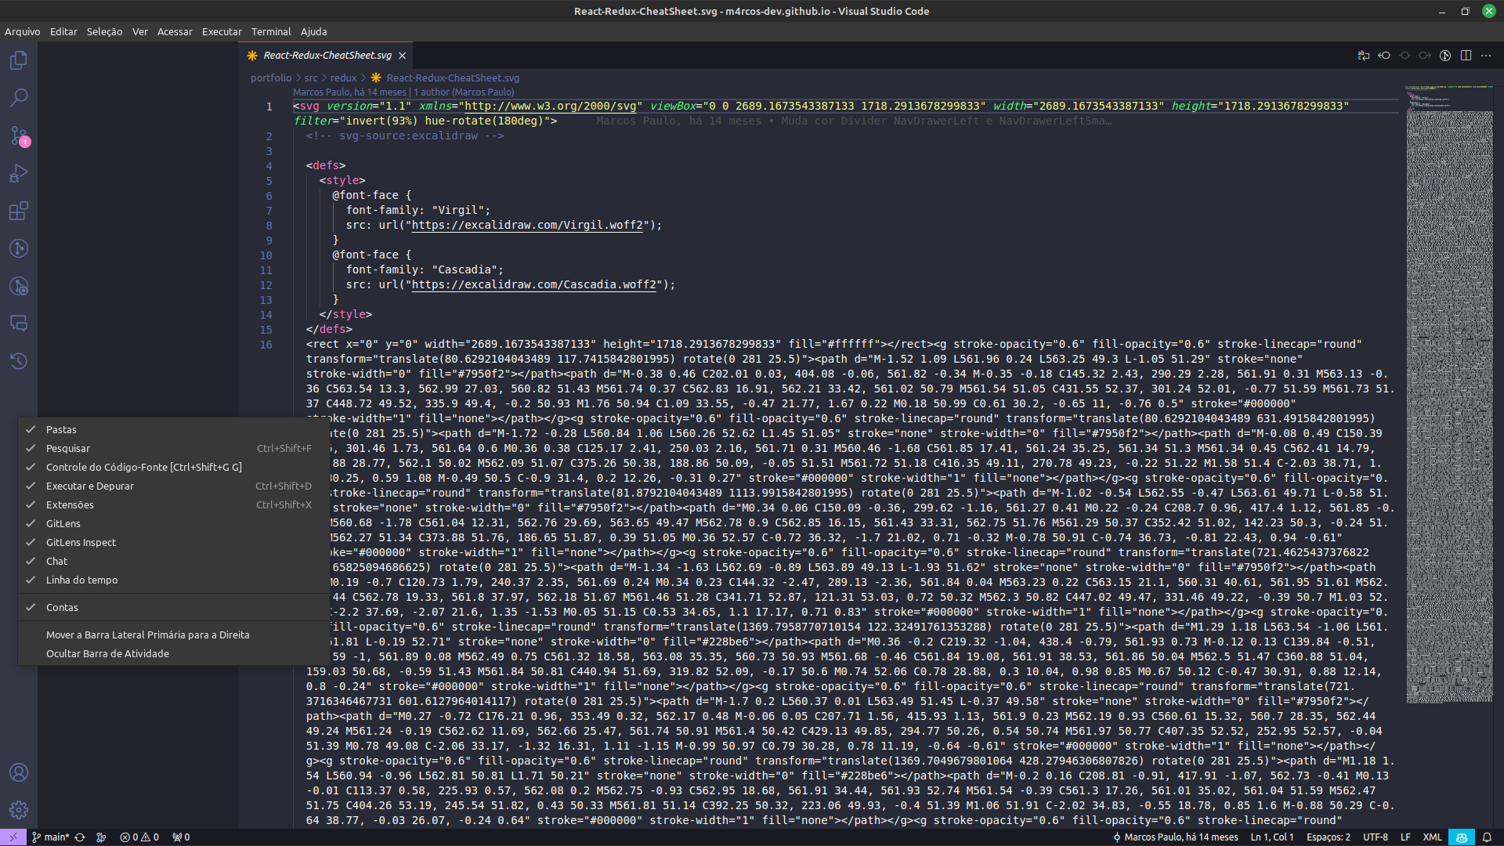1504x846 pixels.
Task: Follow the Cascadia.woff2 font URL
Action: point(534,284)
